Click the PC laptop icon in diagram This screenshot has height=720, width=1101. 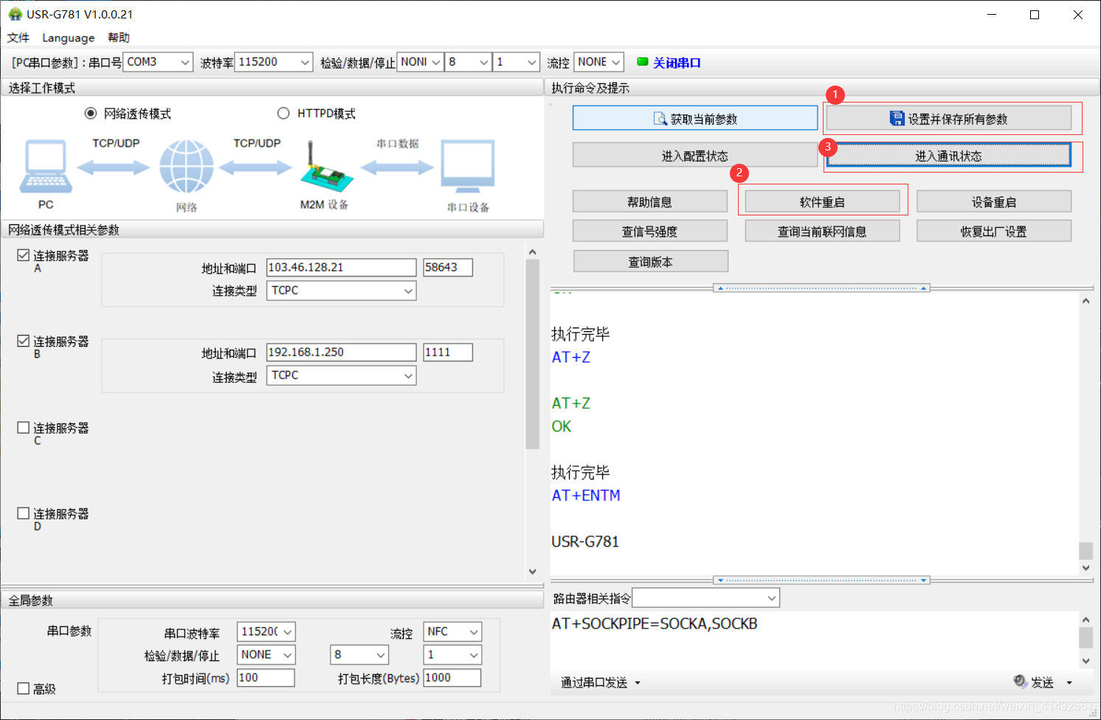tap(46, 166)
